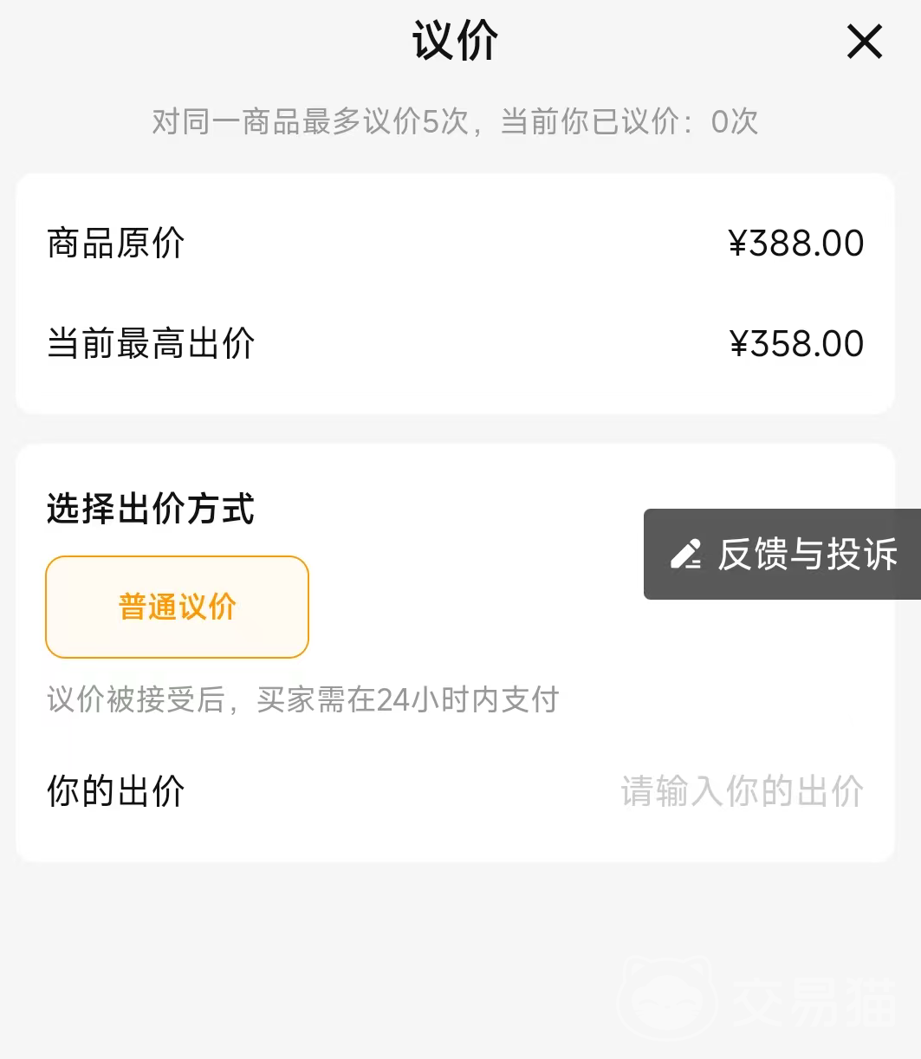This screenshot has height=1059, width=921.
Task: Tap the 商品原价 label
Action: (116, 244)
